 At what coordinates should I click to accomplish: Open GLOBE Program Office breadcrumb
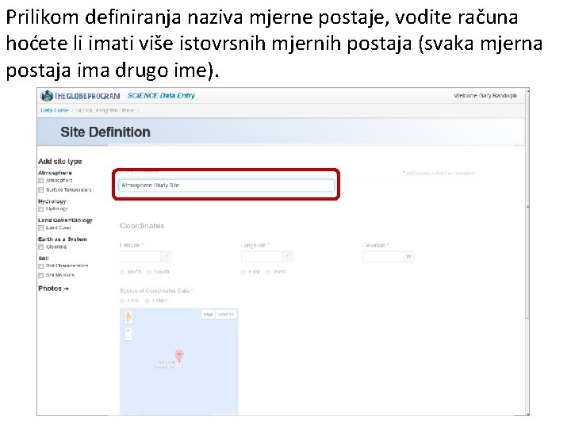coord(105,110)
